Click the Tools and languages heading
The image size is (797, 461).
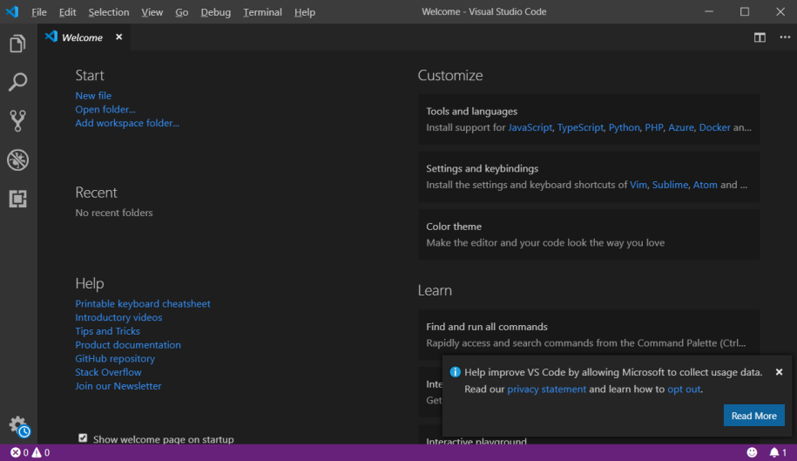coord(472,112)
